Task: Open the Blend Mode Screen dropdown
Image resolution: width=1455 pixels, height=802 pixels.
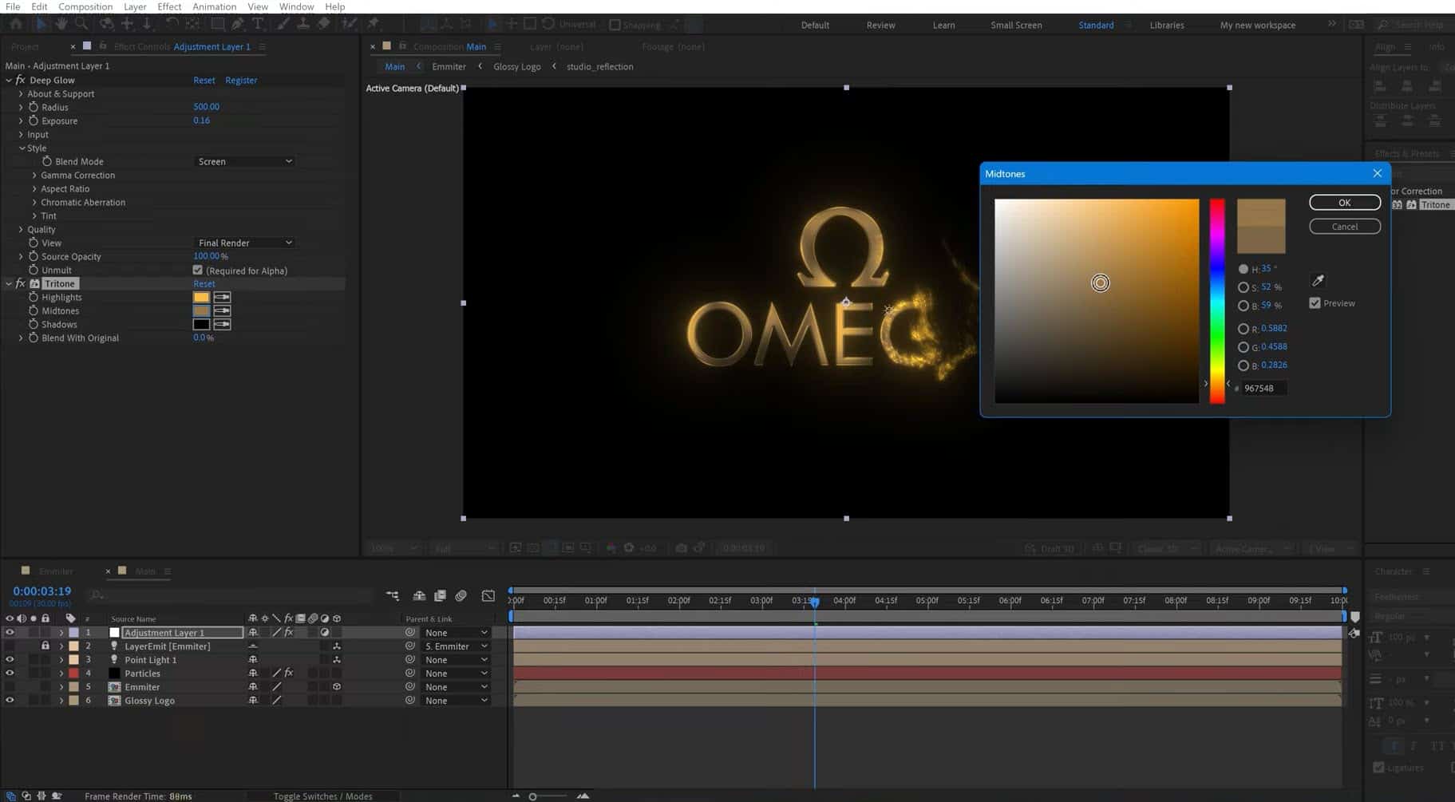Action: 244,160
